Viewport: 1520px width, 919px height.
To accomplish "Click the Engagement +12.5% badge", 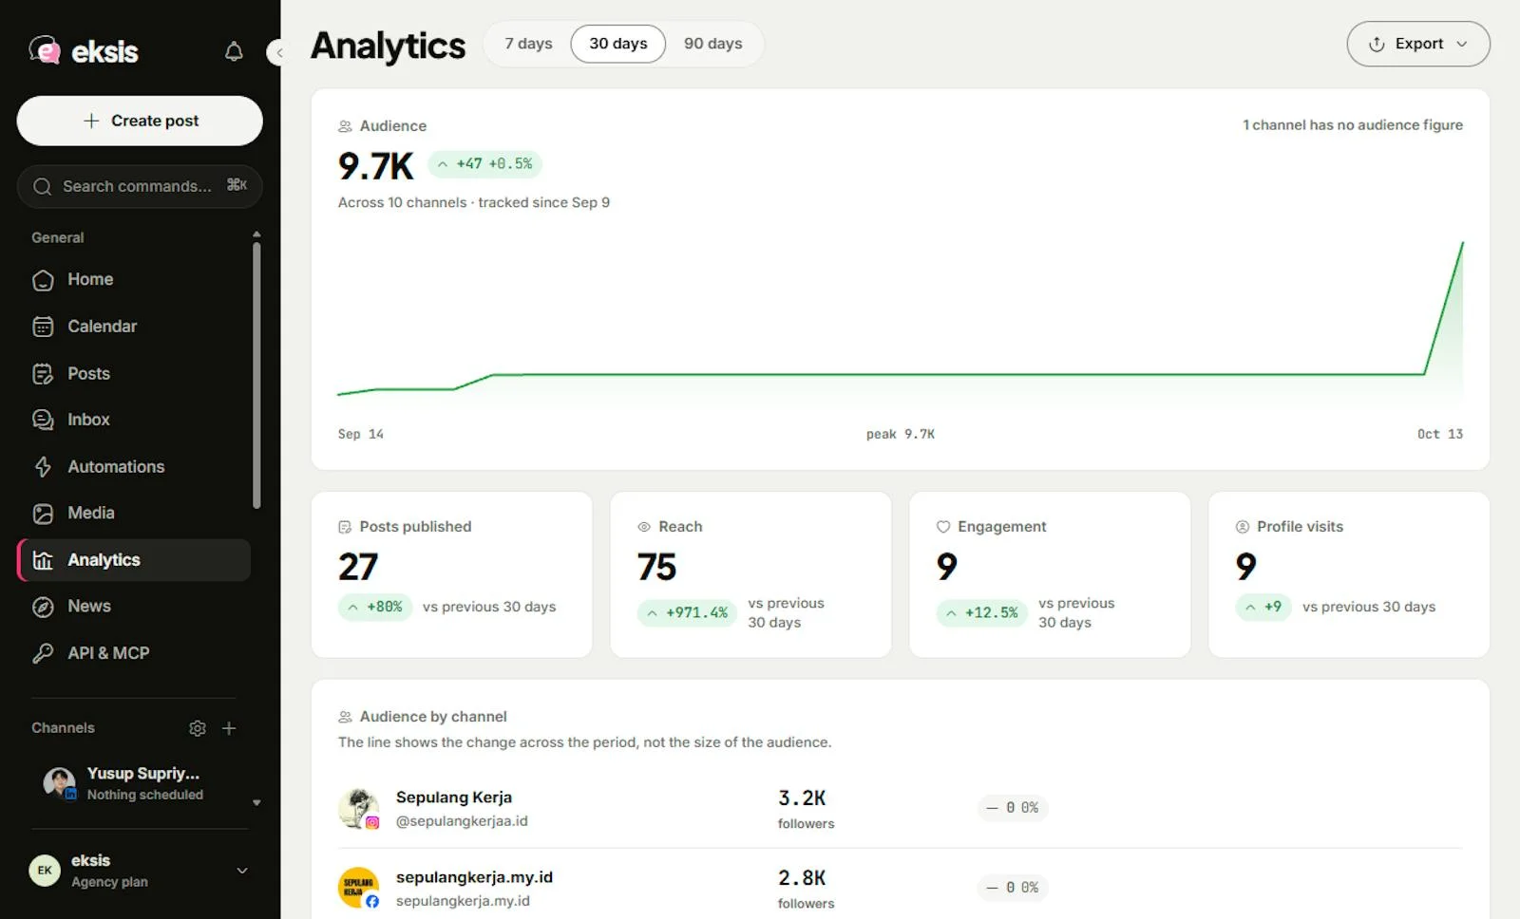I will click(982, 612).
